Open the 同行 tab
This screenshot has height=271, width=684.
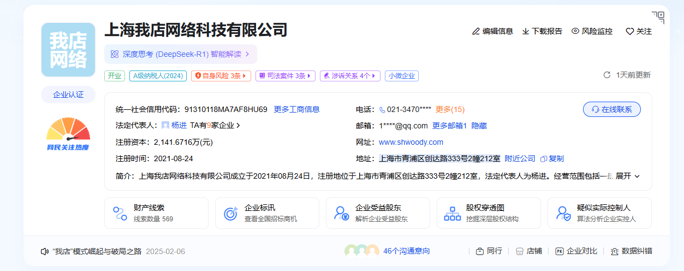[489, 251]
